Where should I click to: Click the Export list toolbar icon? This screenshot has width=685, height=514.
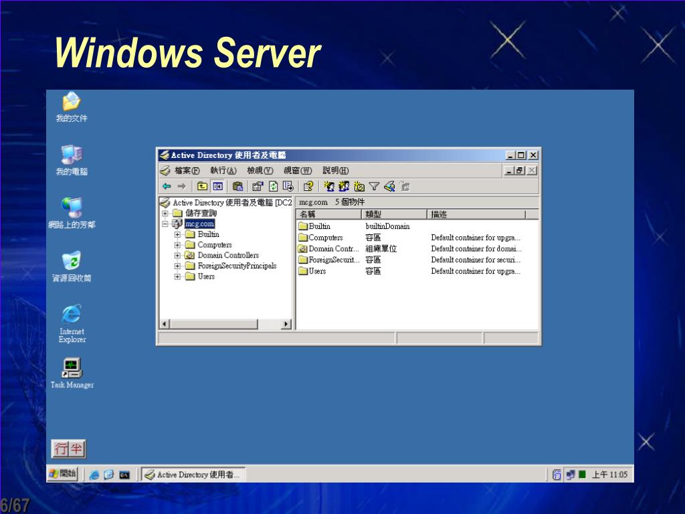tap(288, 186)
